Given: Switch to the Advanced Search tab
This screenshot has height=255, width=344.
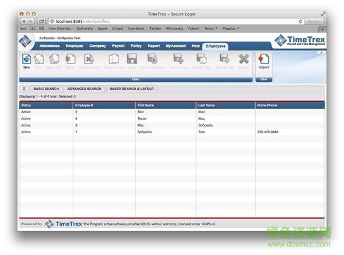Looking at the screenshot, I should coord(84,89).
